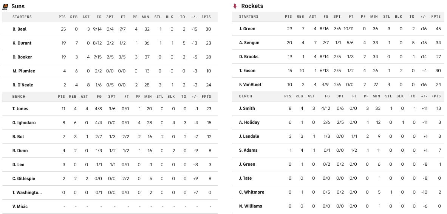Click Suns bench REB column header
The image size is (447, 214).
[73, 97]
